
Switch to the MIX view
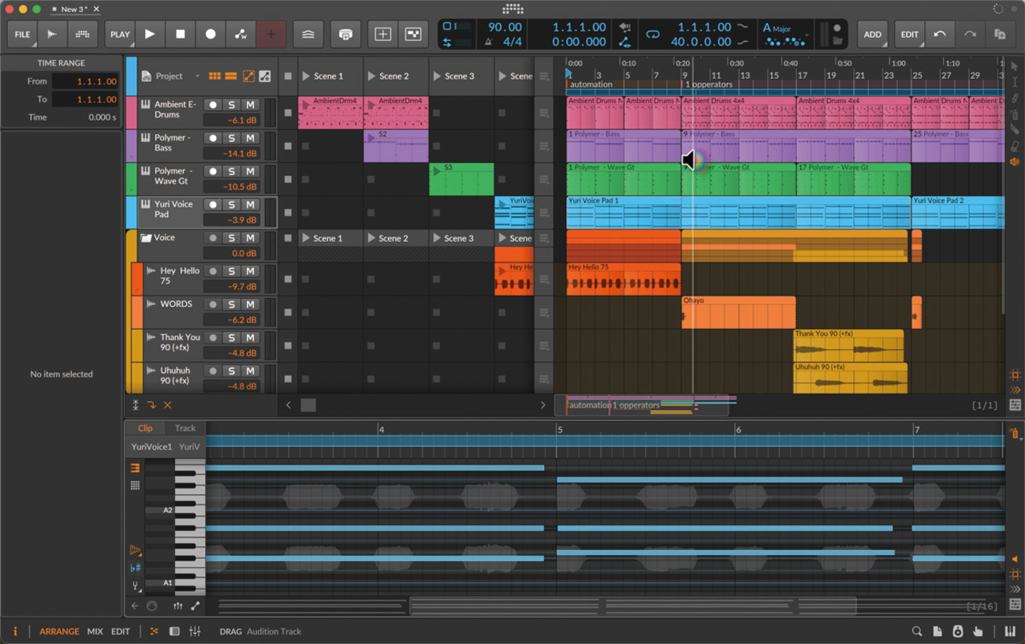[95, 631]
